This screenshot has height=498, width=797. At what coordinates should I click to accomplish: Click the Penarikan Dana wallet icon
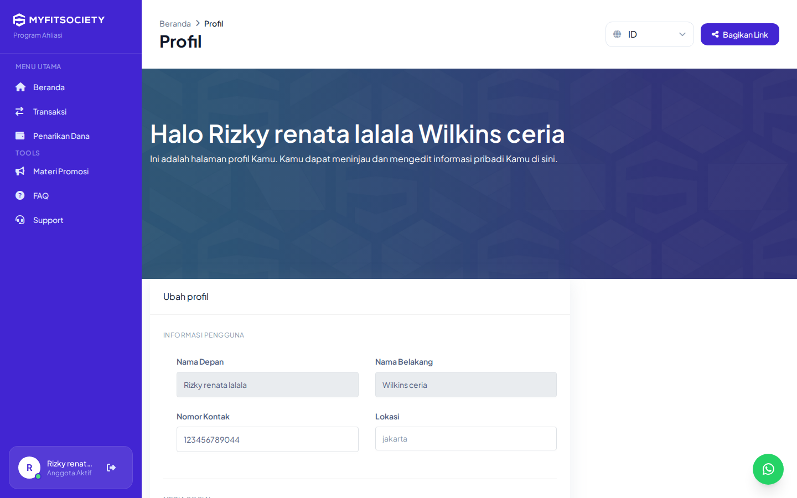click(x=20, y=136)
